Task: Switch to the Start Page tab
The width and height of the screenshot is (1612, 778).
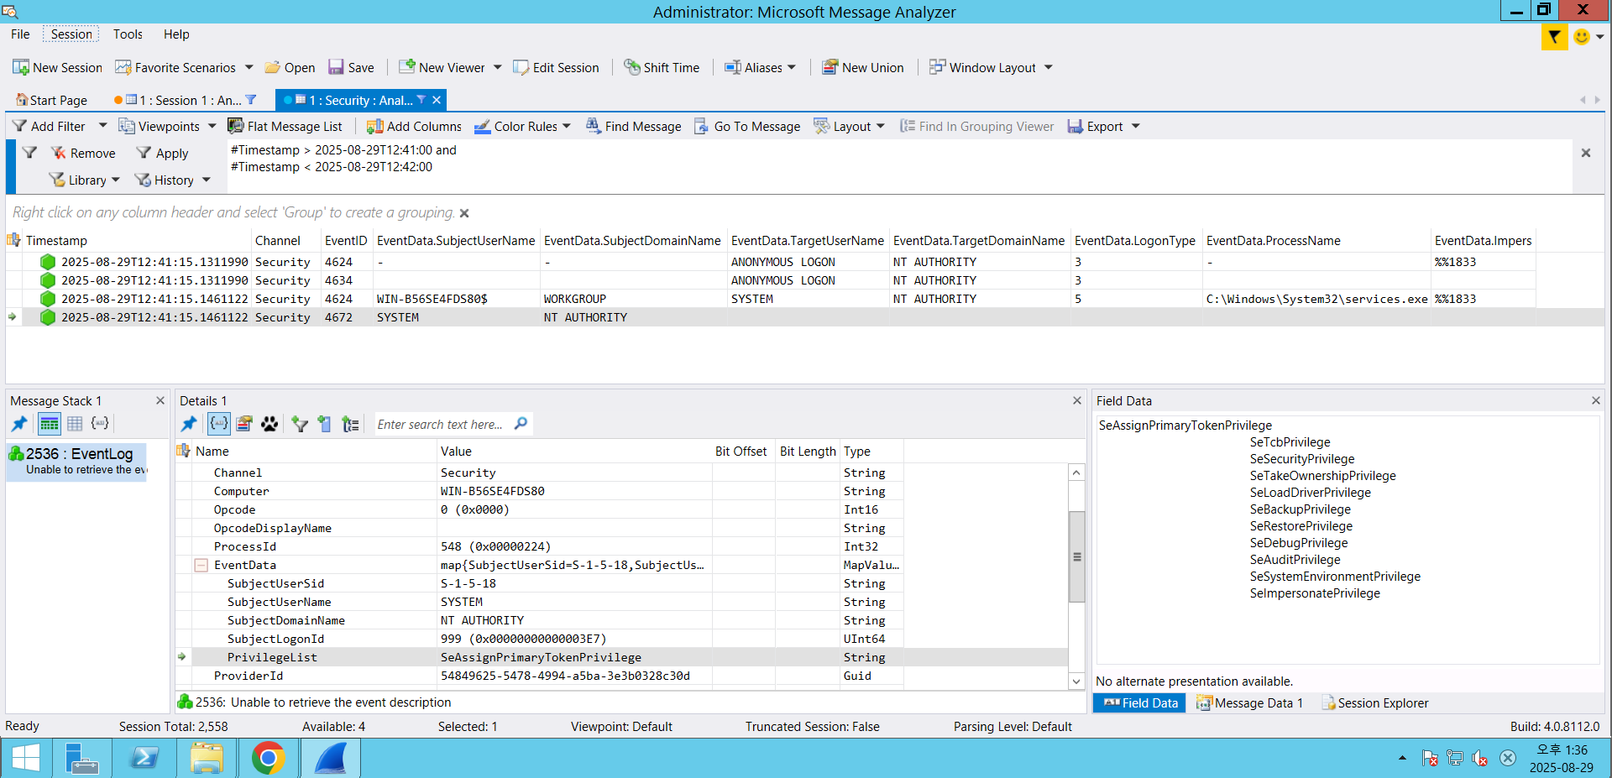Action: coord(52,100)
